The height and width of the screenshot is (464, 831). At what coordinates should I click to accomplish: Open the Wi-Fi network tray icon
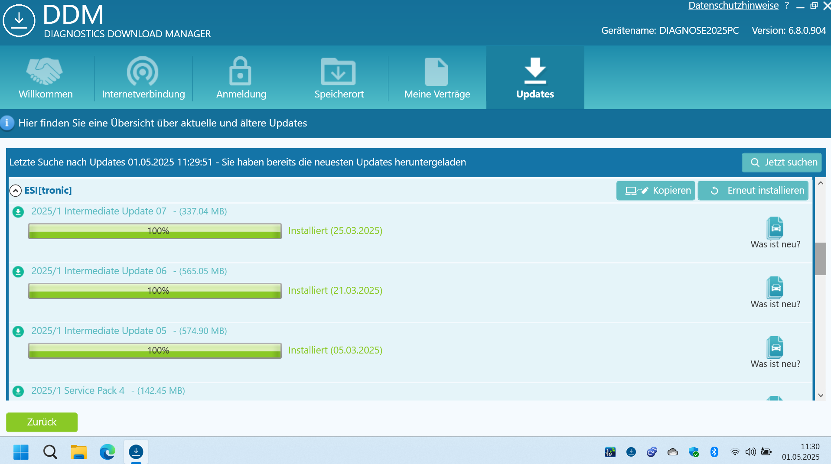point(735,452)
